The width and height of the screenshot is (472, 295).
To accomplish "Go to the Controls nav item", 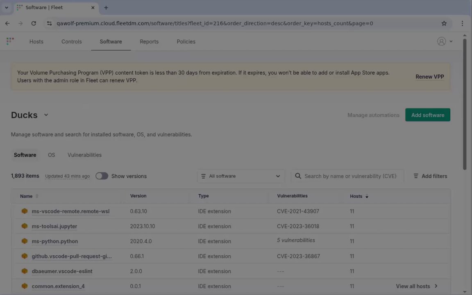I will [x=72, y=41].
